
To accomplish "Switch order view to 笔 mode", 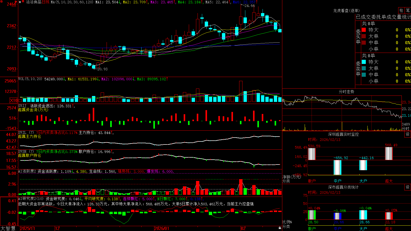I will click(x=408, y=11).
